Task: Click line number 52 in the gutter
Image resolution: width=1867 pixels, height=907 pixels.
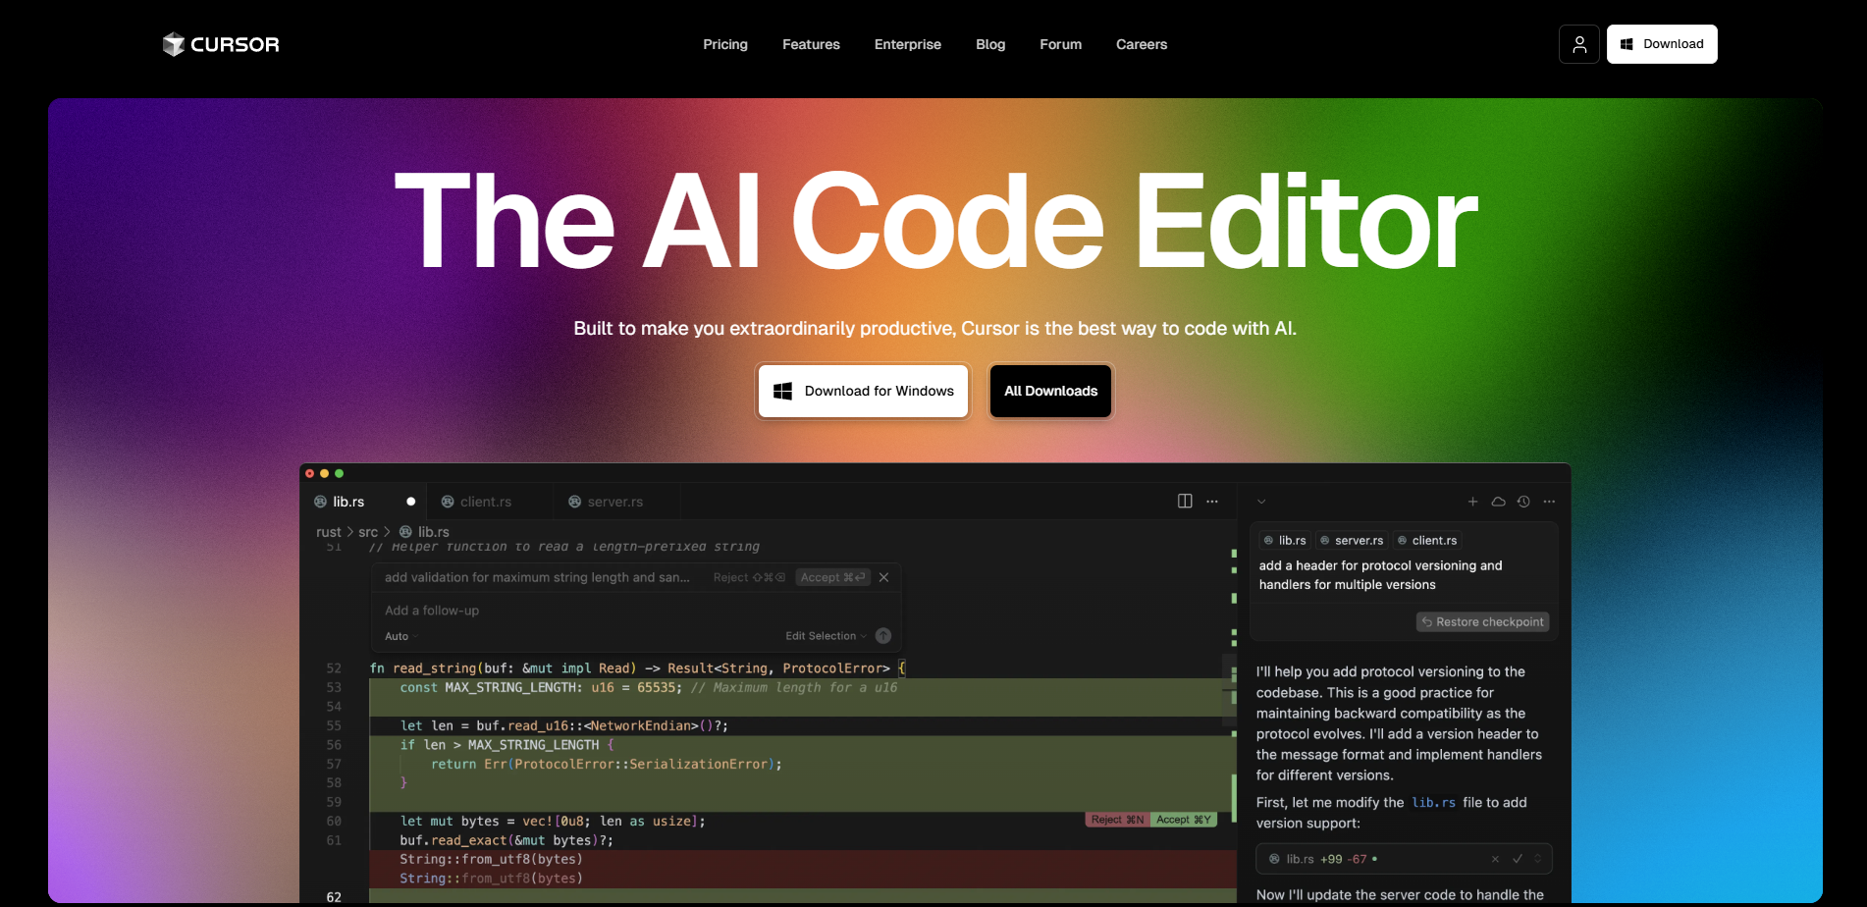Action: (x=334, y=668)
